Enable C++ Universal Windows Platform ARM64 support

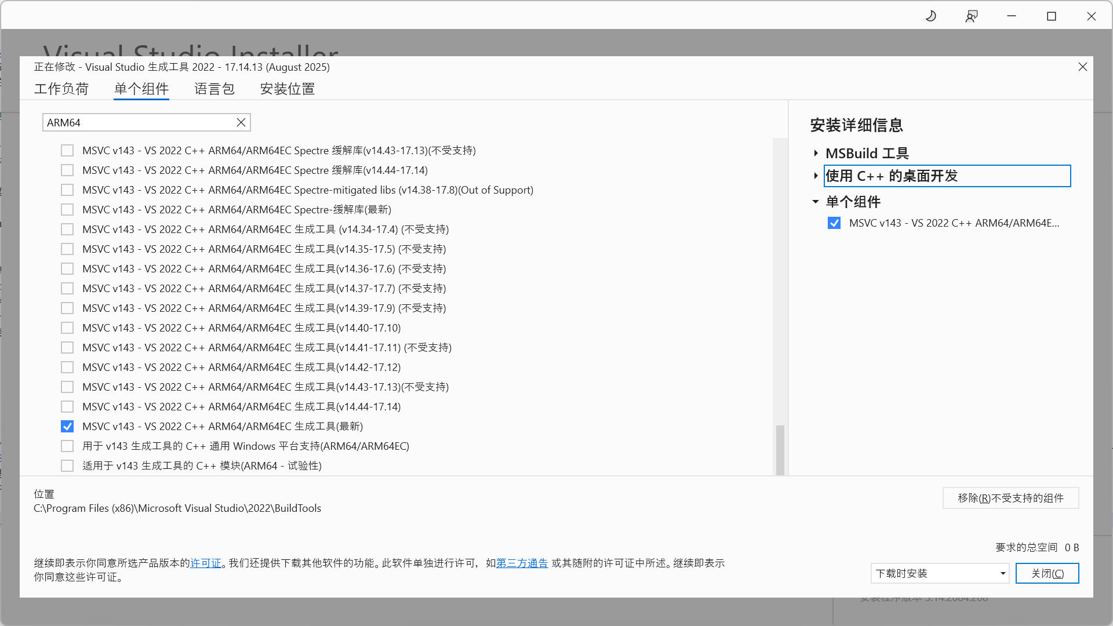[67, 446]
